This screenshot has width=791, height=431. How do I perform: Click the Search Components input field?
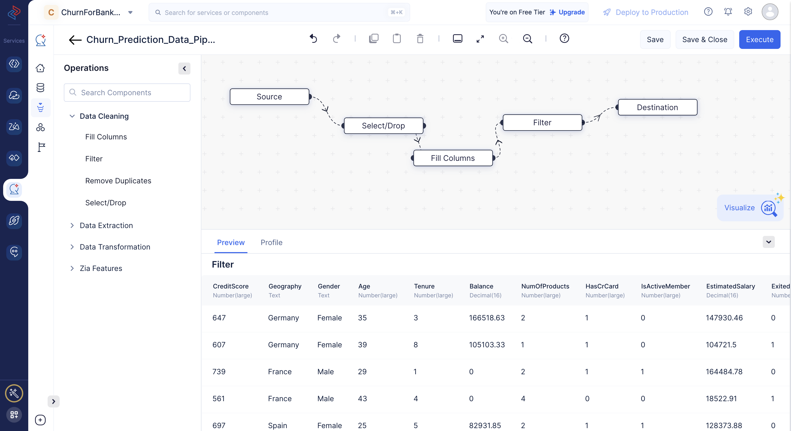127,92
